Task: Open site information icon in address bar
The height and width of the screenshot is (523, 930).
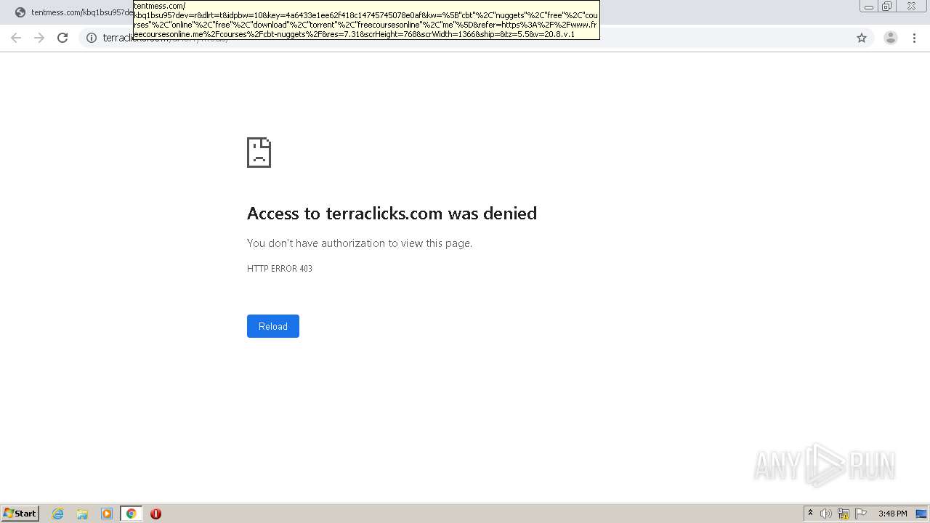Action: (92, 38)
